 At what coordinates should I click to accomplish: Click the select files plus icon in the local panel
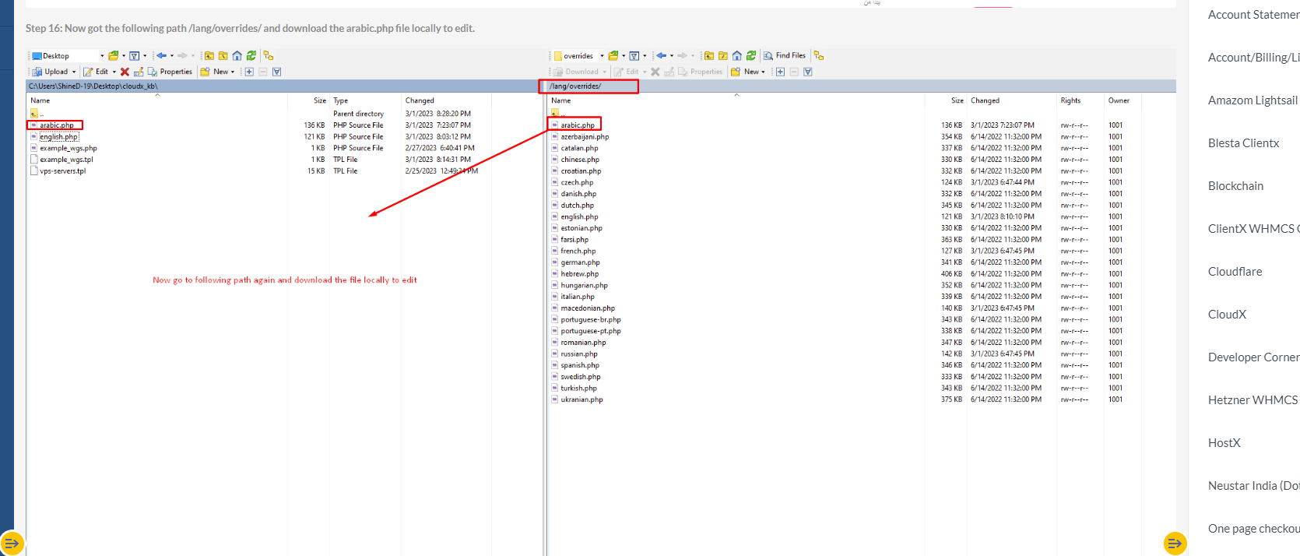(x=249, y=72)
